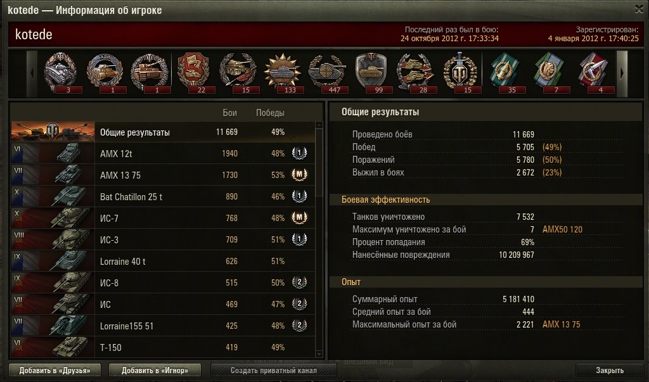Screen dimensions: 649x382
Task: Click the medal badge with count 133
Action: click(x=283, y=73)
